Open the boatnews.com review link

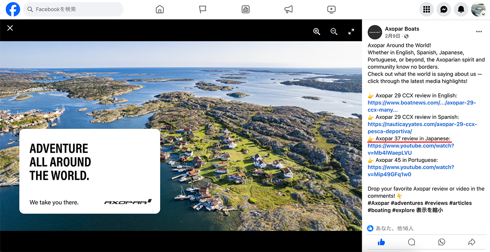422,106
